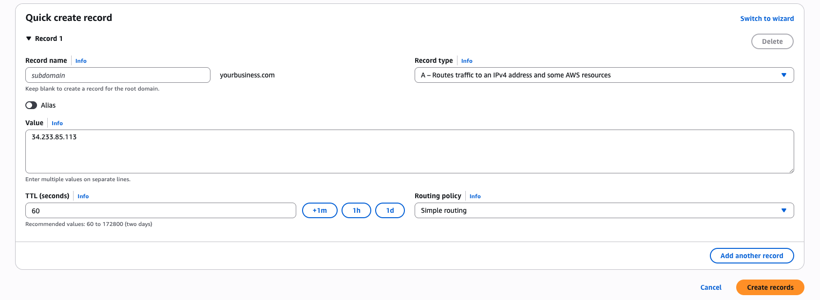Open Info next to Value
Viewport: 820px width, 300px height.
[57, 123]
